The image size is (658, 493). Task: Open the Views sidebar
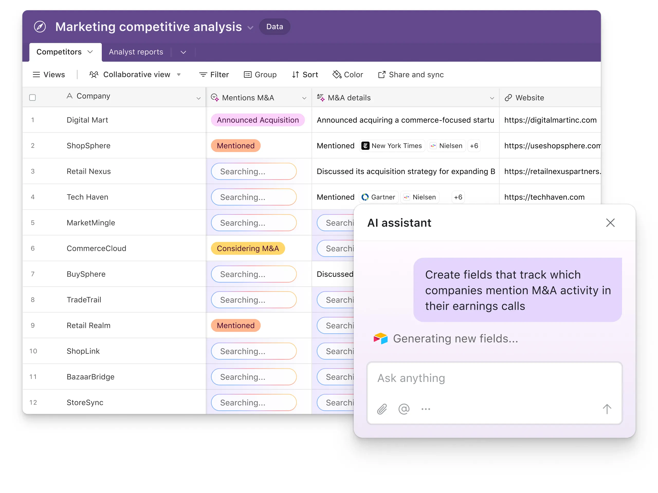(49, 74)
